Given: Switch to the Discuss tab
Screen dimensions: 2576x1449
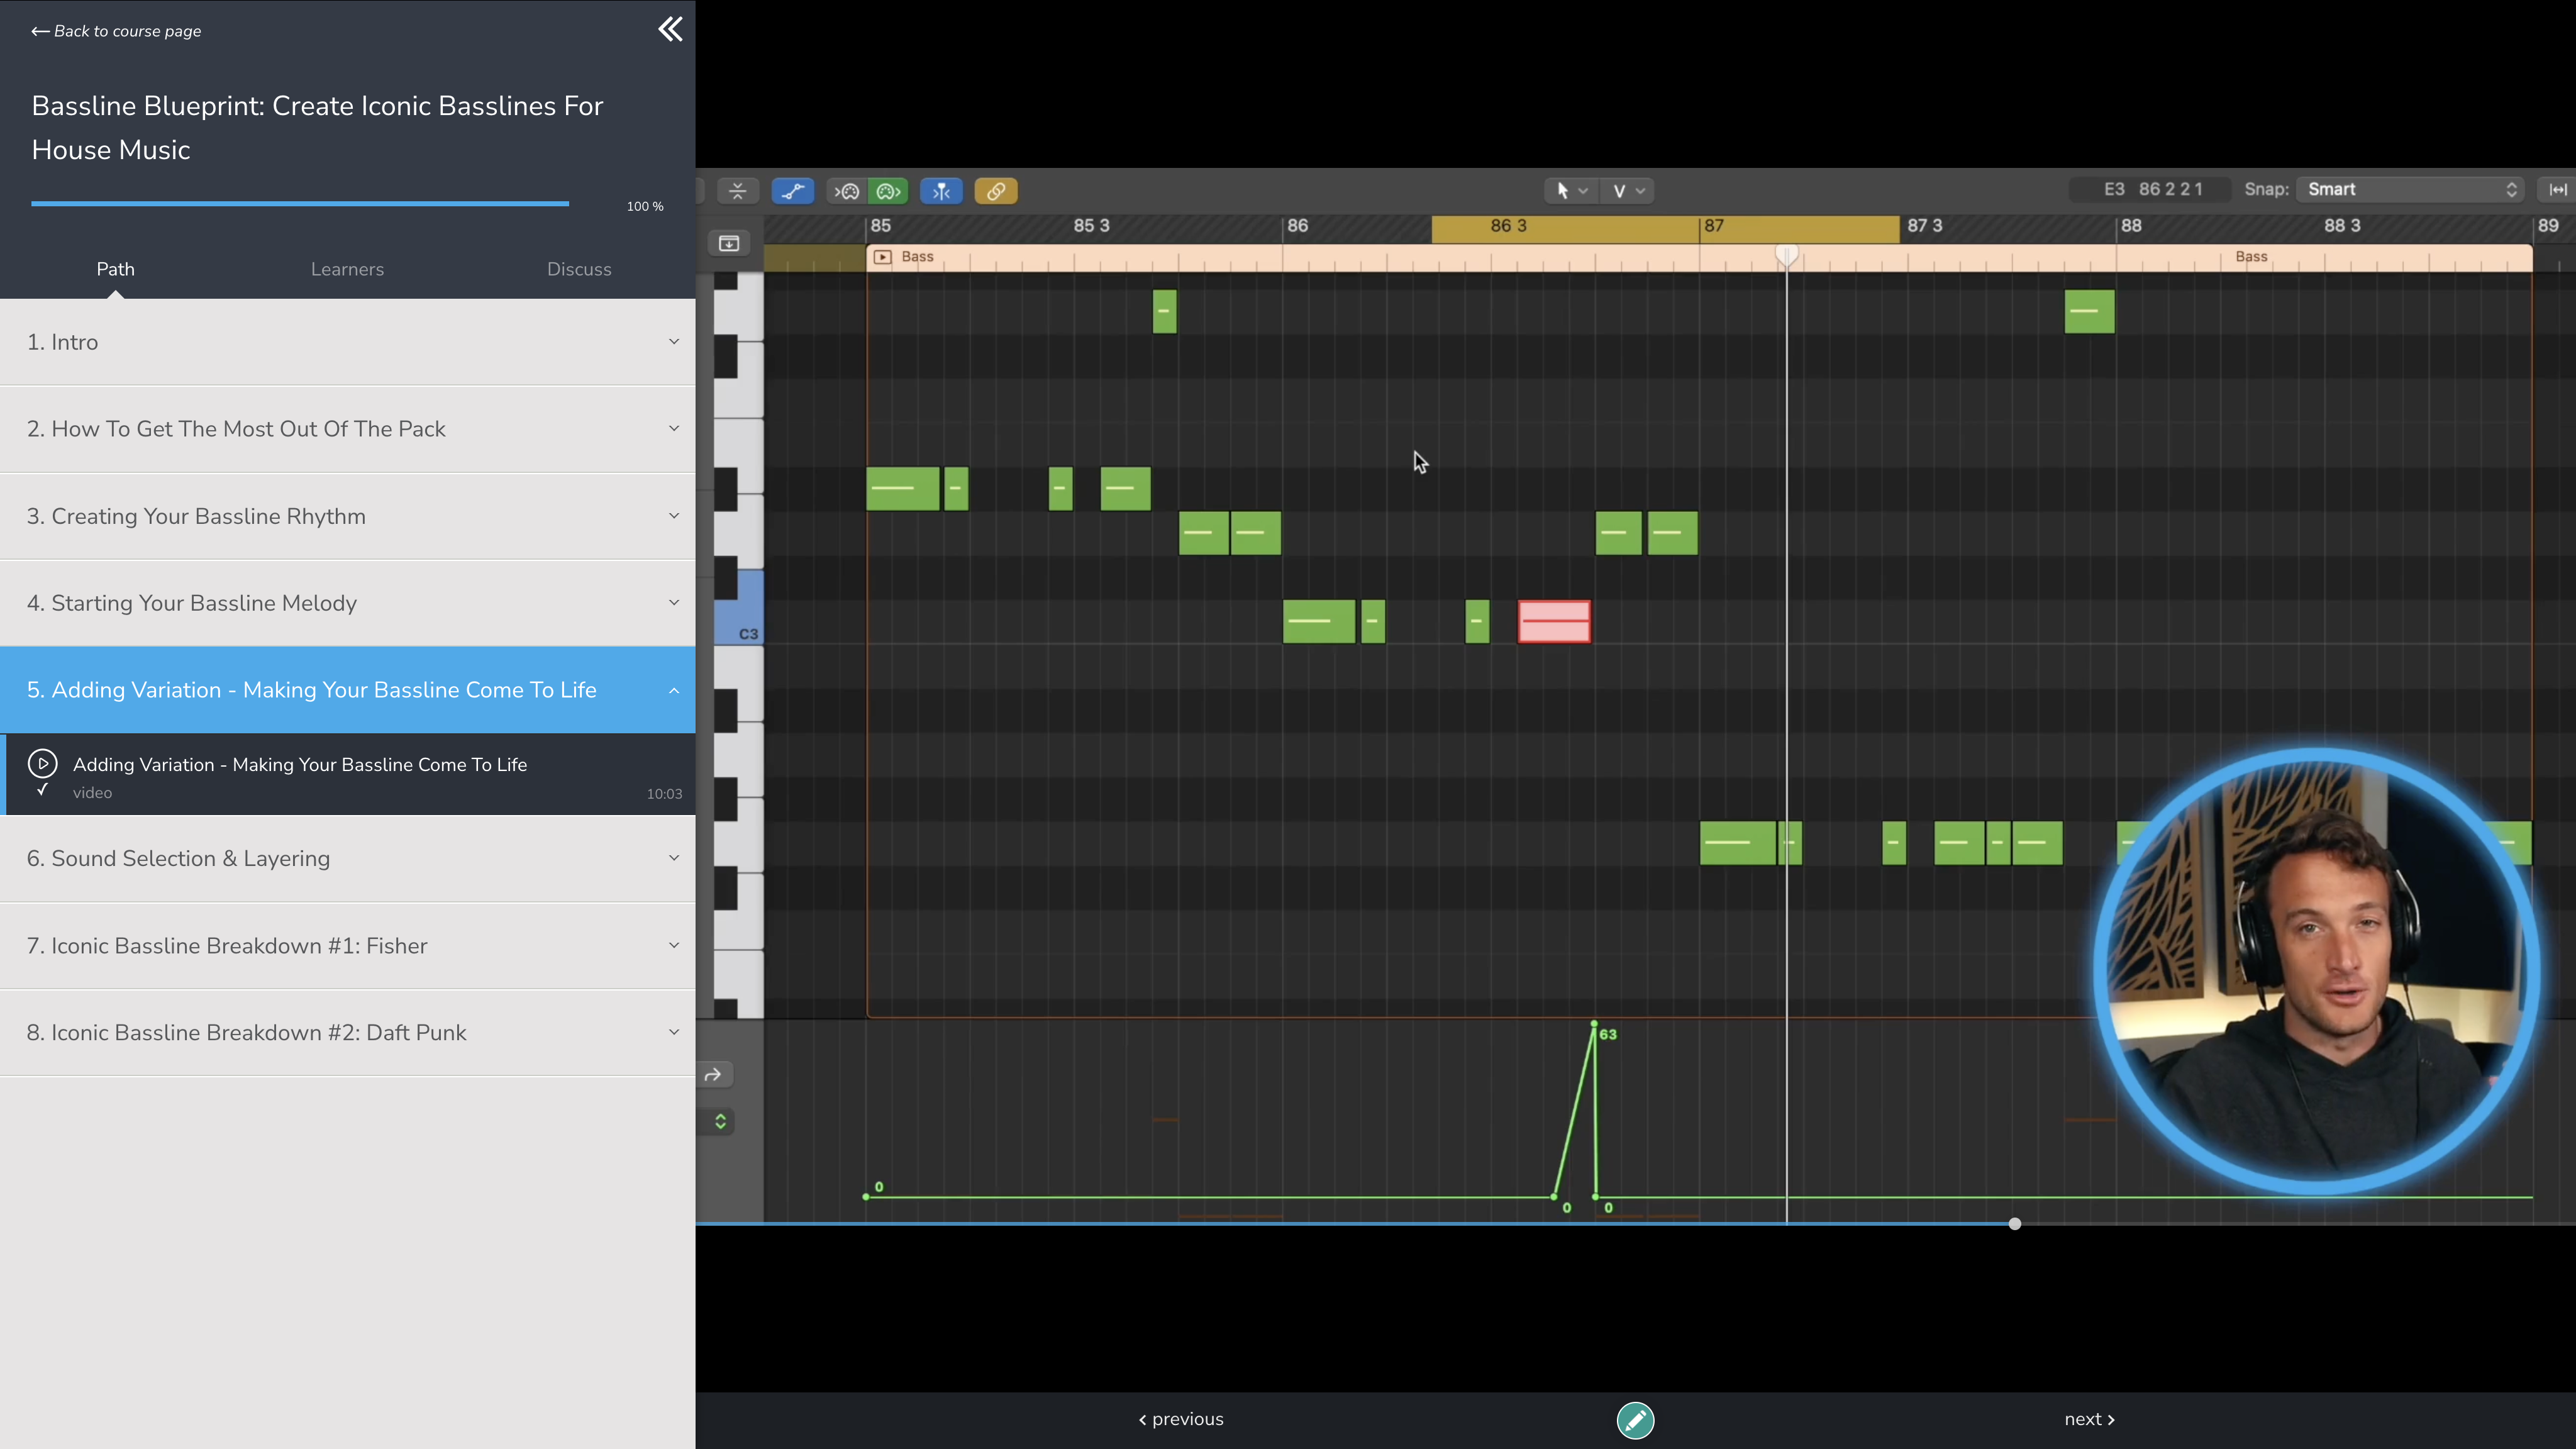Looking at the screenshot, I should 579,269.
